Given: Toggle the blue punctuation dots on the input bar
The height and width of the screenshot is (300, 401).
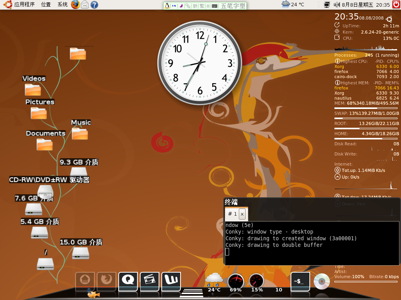Looking at the screenshot, I should point(174,6).
